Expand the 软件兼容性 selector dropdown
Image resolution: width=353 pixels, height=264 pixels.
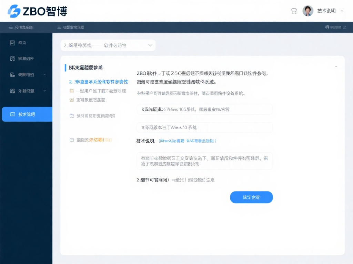pos(150,45)
